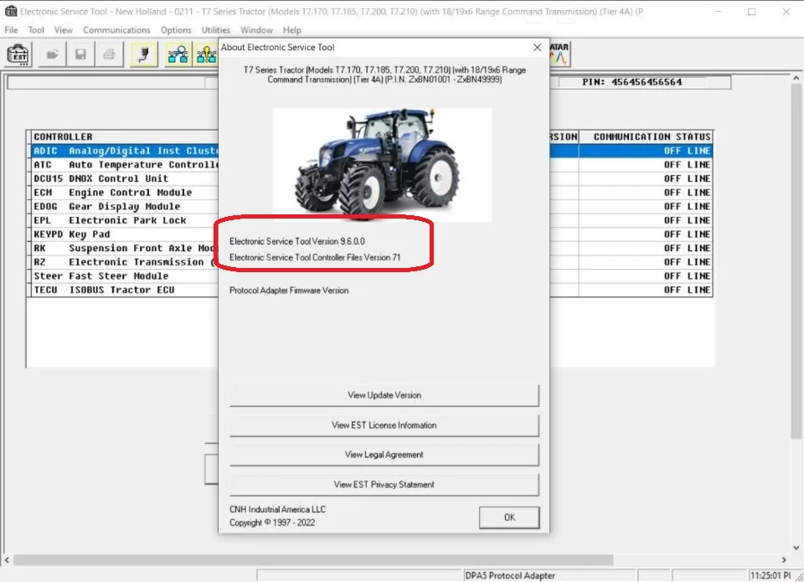Click the blue controller network icon
The height and width of the screenshot is (582, 804).
click(177, 55)
